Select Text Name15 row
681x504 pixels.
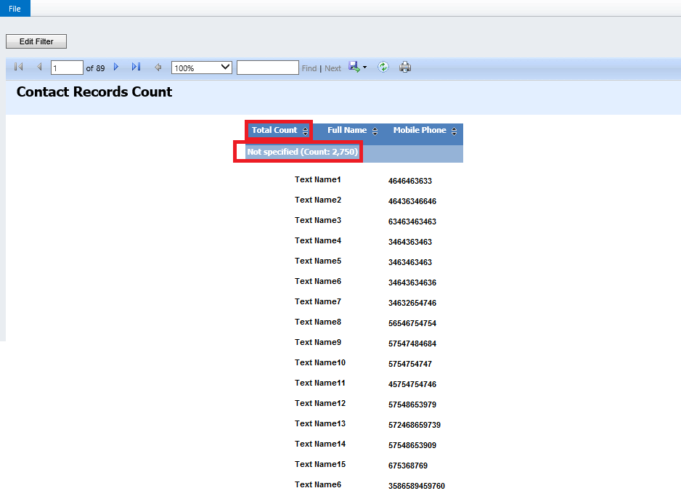pyautogui.click(x=320, y=464)
